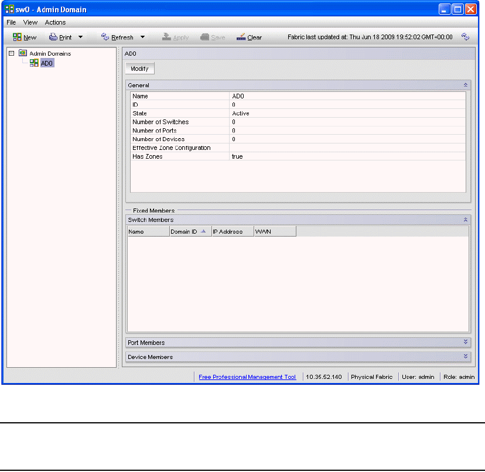The height and width of the screenshot is (472, 485).
Task: Click the Number of Devices row label
Action: [x=158, y=139]
